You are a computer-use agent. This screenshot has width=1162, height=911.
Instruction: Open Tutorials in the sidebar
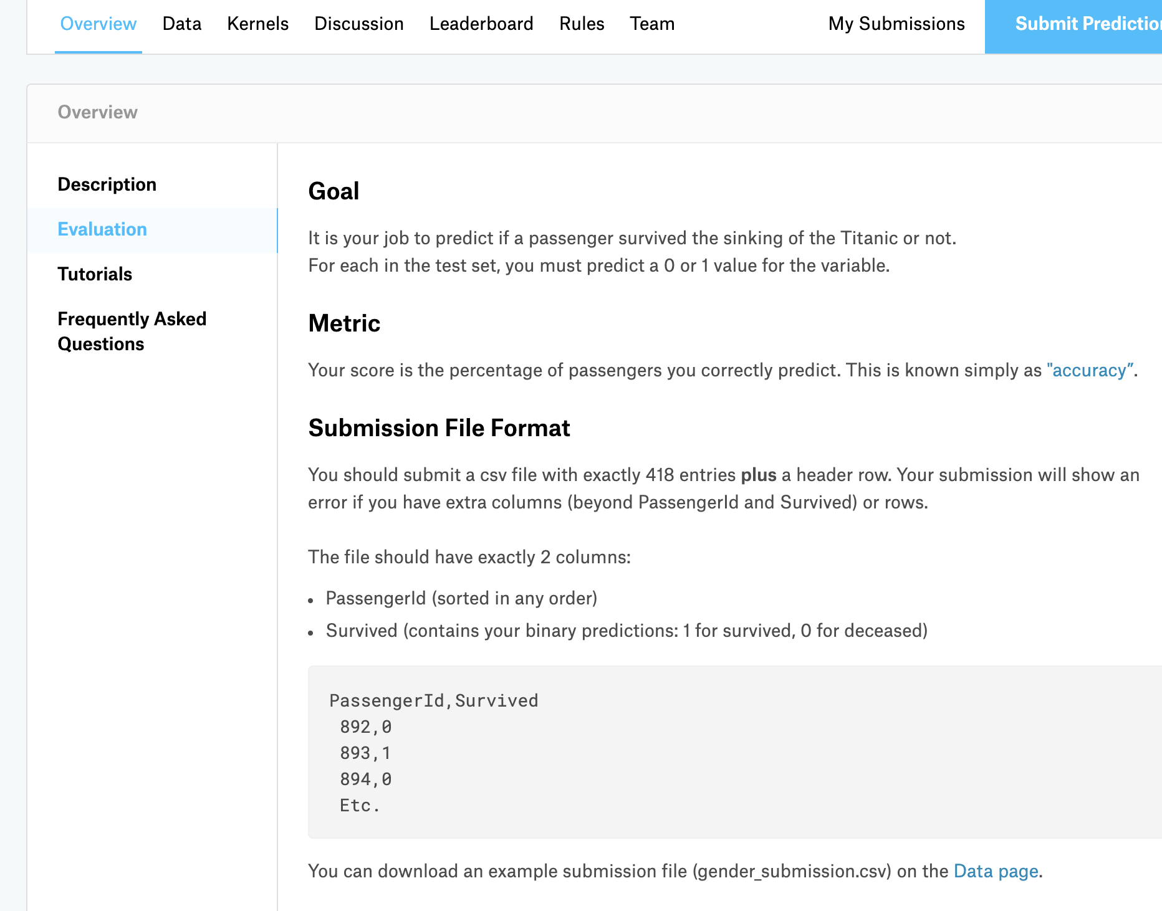[95, 274]
